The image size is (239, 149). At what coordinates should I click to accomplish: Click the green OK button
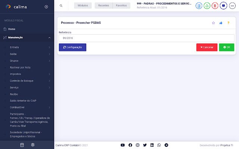227,47
